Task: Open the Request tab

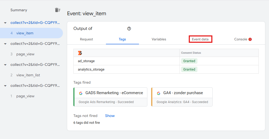Action: (x=87, y=39)
